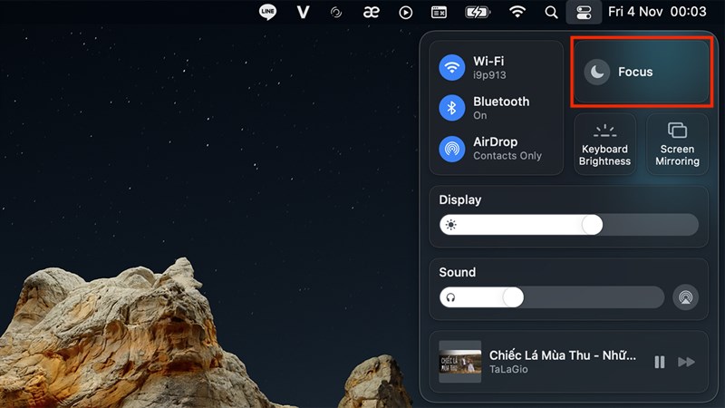Open the Now Playing icon in menu bar
725x408 pixels.
coord(405,13)
